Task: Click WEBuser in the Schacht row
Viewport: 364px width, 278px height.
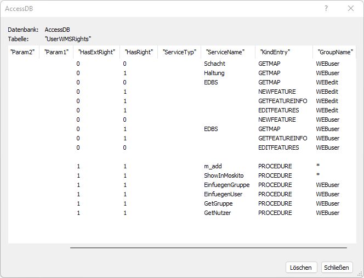Action: pyautogui.click(x=328, y=64)
